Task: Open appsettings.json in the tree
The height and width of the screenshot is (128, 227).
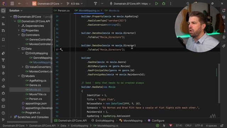Action: click(x=34, y=103)
